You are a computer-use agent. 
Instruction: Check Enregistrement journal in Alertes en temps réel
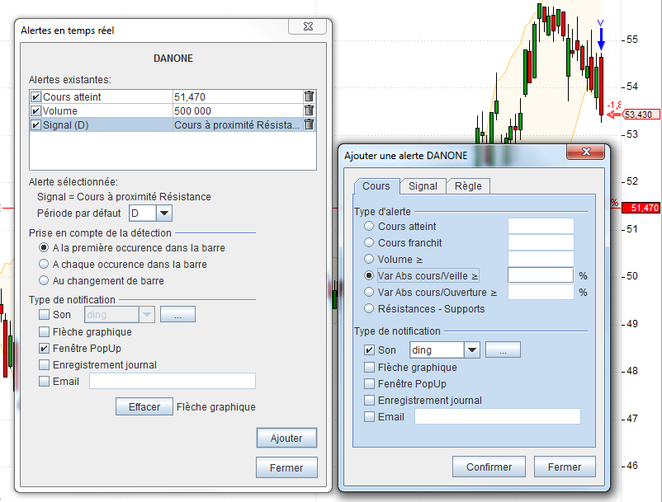(x=44, y=364)
